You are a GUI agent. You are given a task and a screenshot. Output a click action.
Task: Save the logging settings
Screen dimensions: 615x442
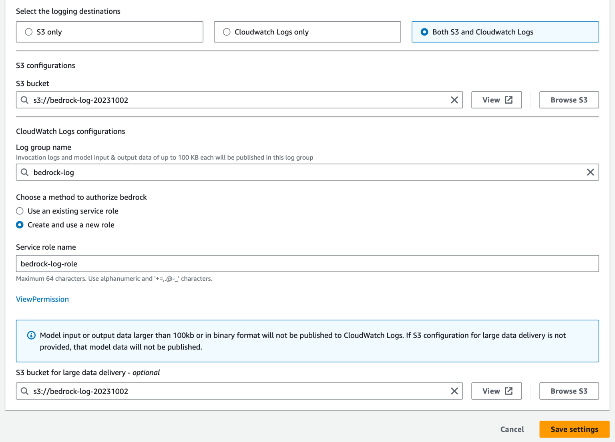coord(574,429)
